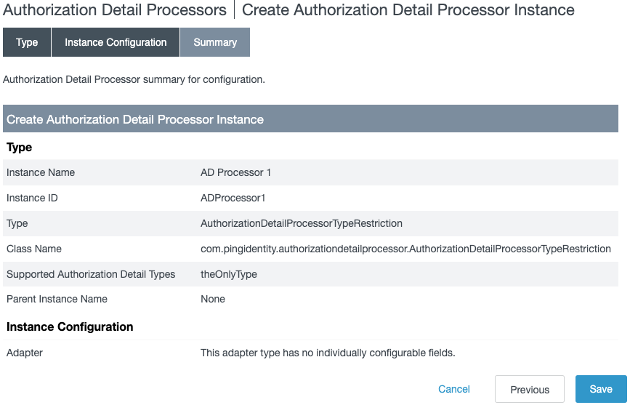
Task: Click the Instance Name row label
Action: (41, 172)
